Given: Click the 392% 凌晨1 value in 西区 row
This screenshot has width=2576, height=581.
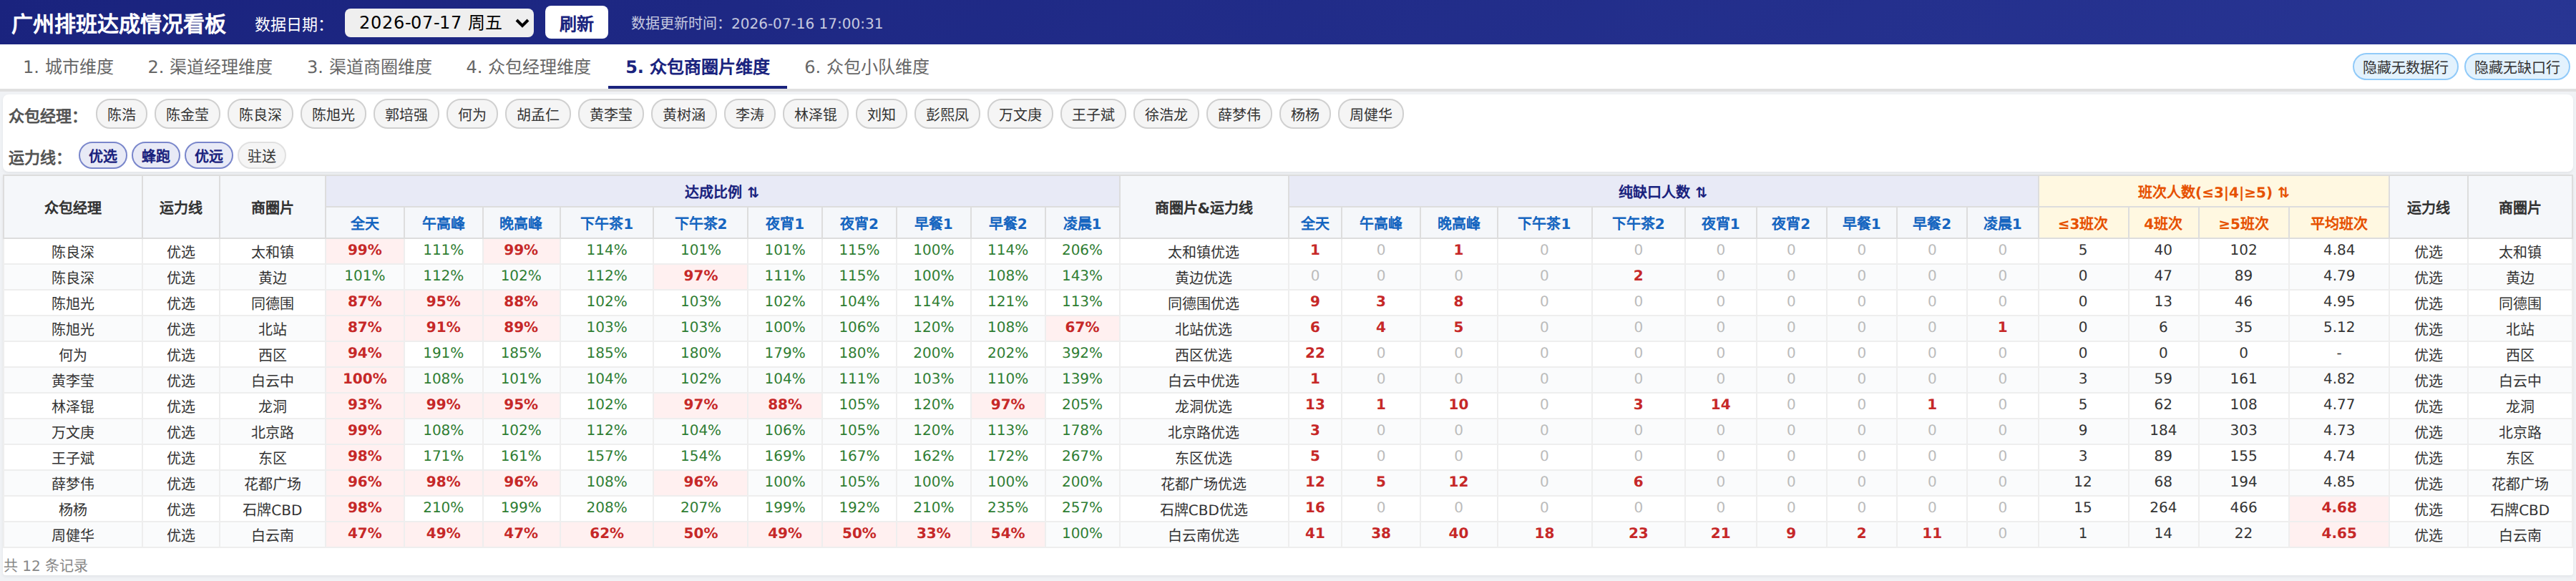Looking at the screenshot, I should [1082, 353].
